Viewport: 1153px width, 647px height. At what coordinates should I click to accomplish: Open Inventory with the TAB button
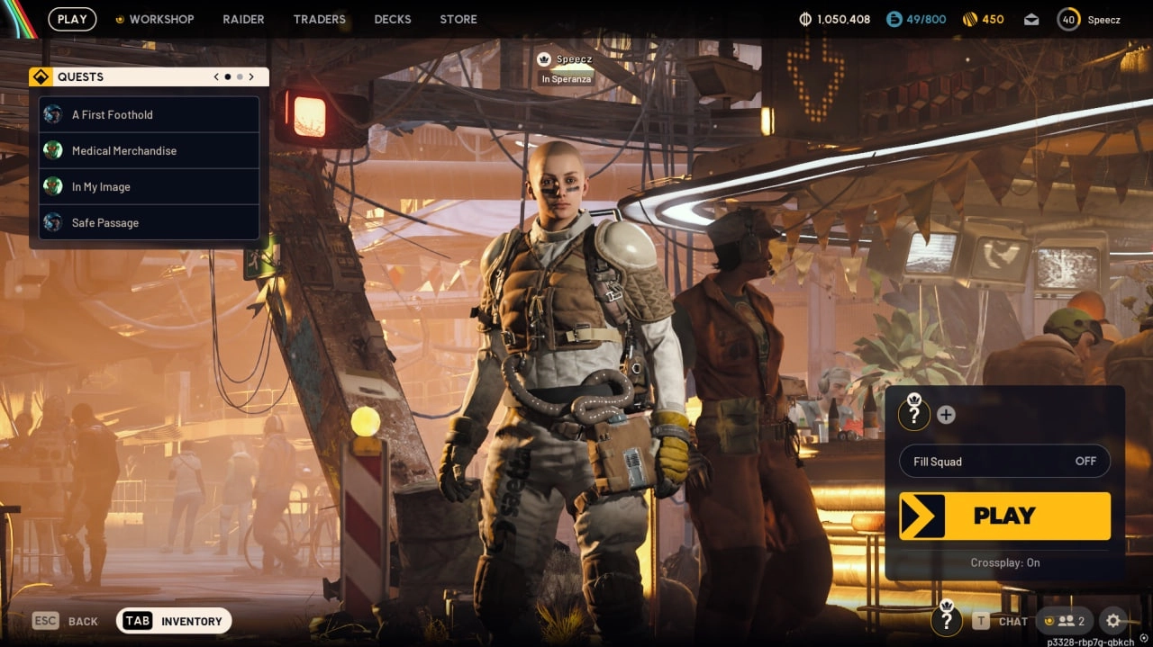[174, 621]
